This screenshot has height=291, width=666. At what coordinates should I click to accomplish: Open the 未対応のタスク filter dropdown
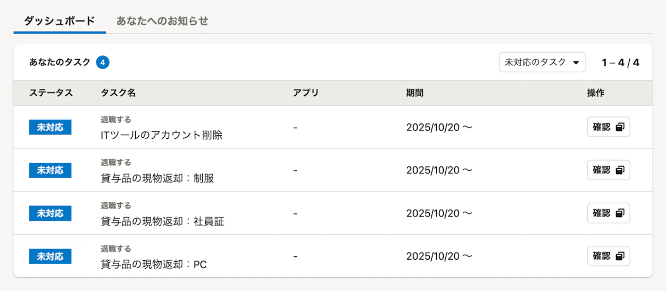point(542,62)
